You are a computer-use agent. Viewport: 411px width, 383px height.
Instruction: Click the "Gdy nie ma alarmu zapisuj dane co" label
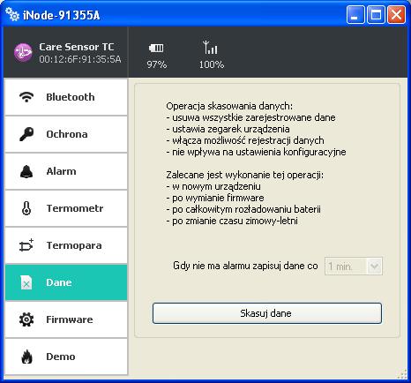pos(245,266)
